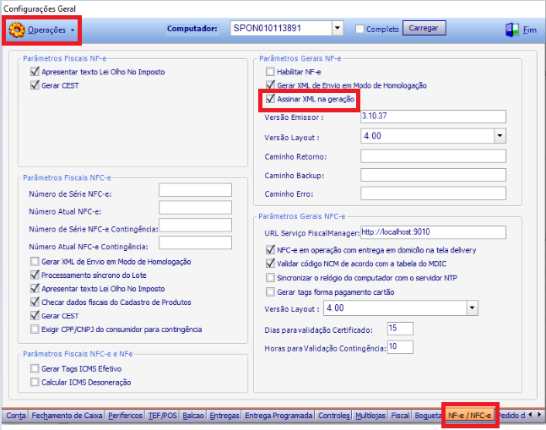Edit Dias para validação Certificado field
Screen dimensions: 546x430
tap(400, 329)
